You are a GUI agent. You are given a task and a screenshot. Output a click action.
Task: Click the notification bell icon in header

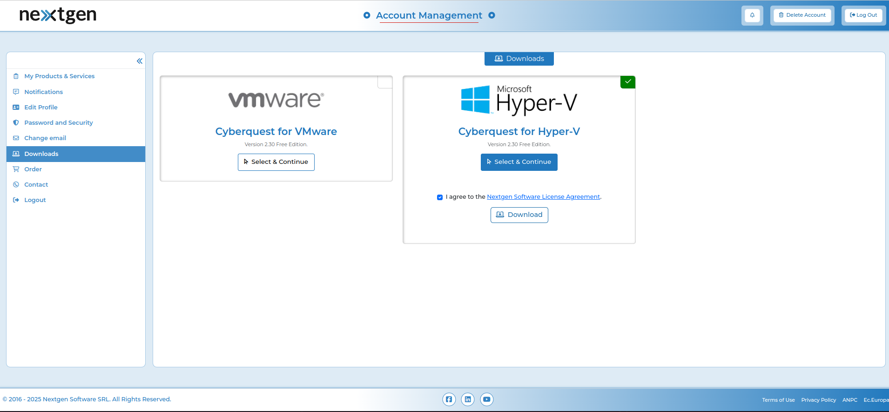tap(752, 15)
